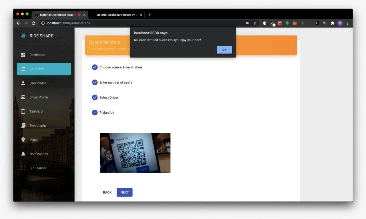
Task: Click the red extension icon in toolbar
Action: point(280,23)
